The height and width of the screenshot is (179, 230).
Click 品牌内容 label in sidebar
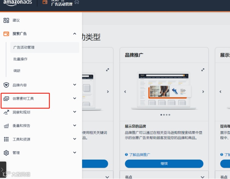coord(20,85)
